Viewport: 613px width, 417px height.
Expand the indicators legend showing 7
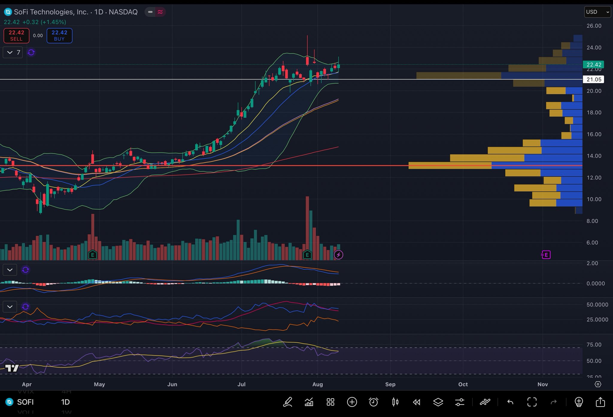click(x=13, y=52)
